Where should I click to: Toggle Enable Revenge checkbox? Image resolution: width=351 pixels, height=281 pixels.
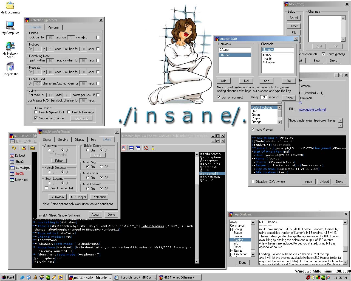(69, 112)
